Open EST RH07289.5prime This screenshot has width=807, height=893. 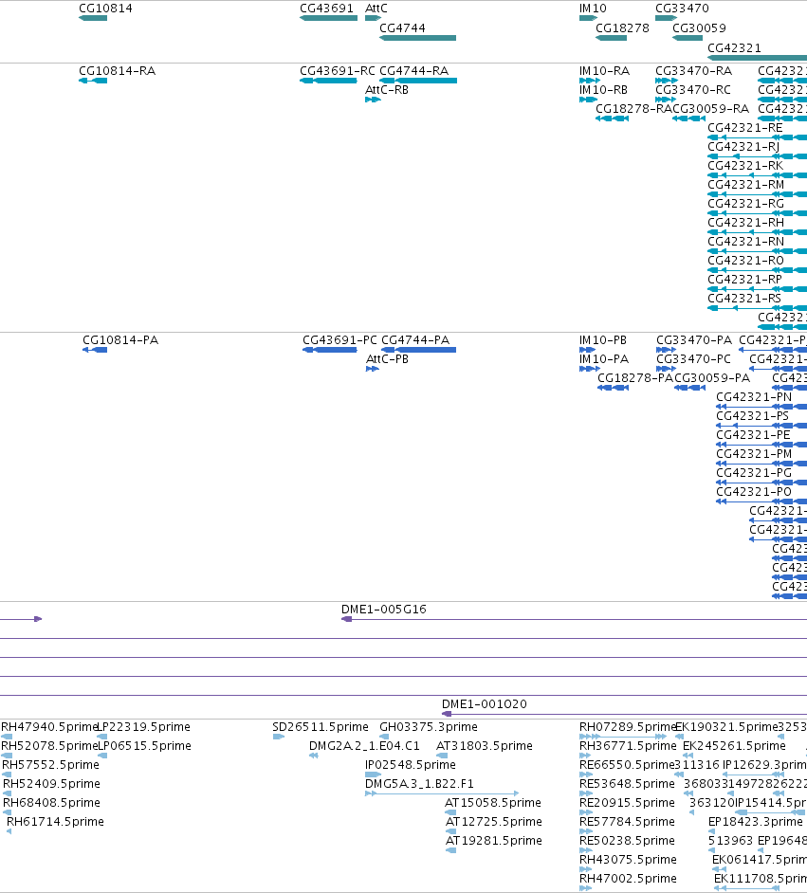[627, 727]
